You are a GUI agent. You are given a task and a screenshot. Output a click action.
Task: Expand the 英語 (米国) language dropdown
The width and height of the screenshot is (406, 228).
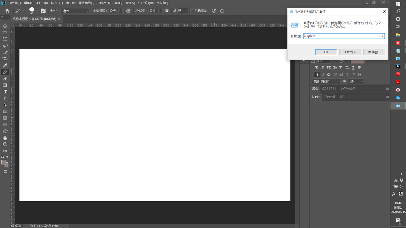coord(327,82)
